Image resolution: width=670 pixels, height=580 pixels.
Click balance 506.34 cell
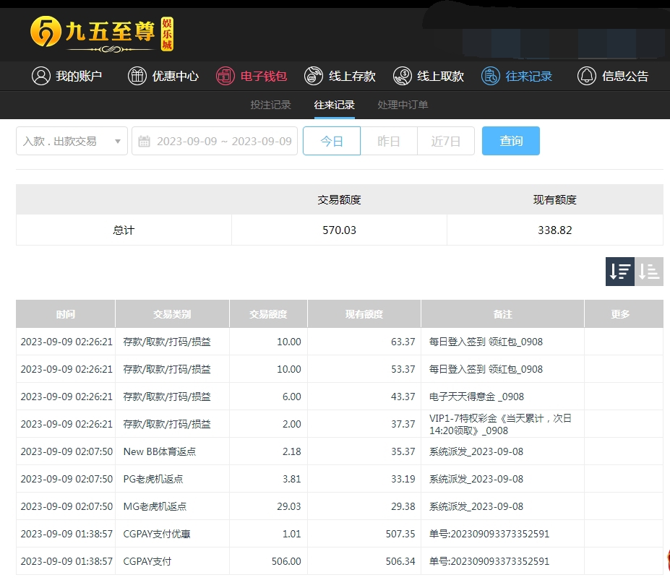[400, 561]
